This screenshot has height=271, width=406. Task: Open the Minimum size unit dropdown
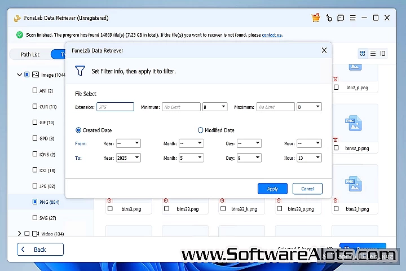(215, 107)
